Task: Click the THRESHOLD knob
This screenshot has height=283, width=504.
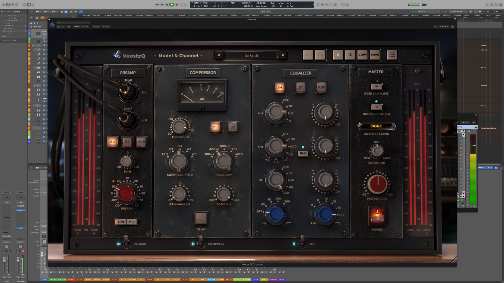Action: (x=180, y=127)
